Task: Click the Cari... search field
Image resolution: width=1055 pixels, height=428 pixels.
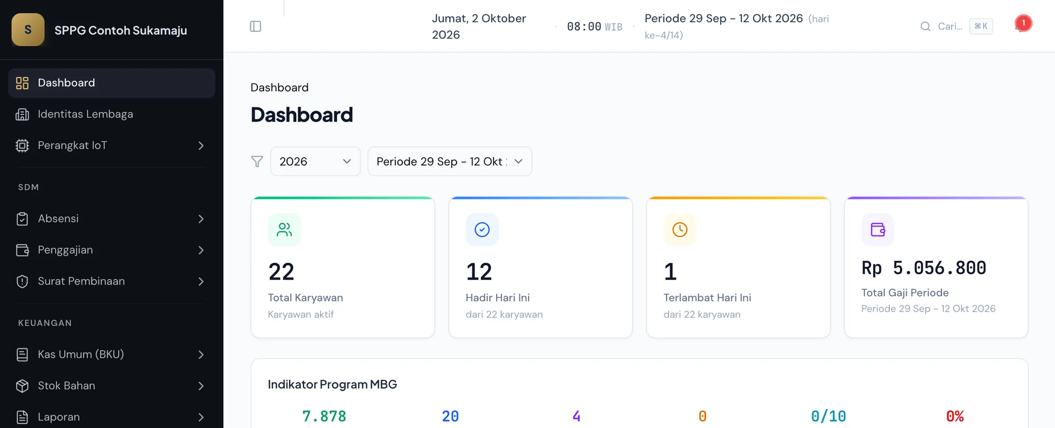Action: pyautogui.click(x=957, y=26)
